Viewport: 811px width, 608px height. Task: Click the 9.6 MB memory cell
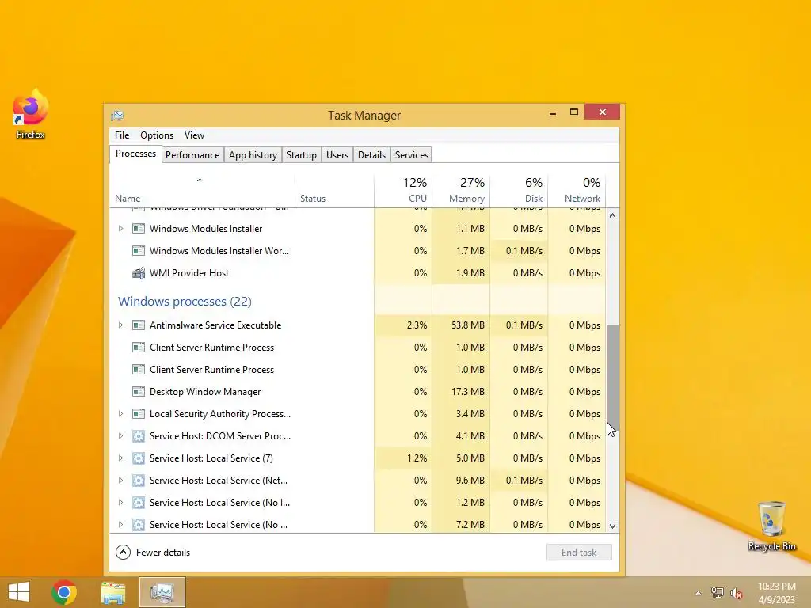point(461,481)
